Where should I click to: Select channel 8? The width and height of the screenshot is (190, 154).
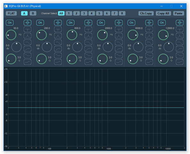pyautogui.click(x=122, y=13)
